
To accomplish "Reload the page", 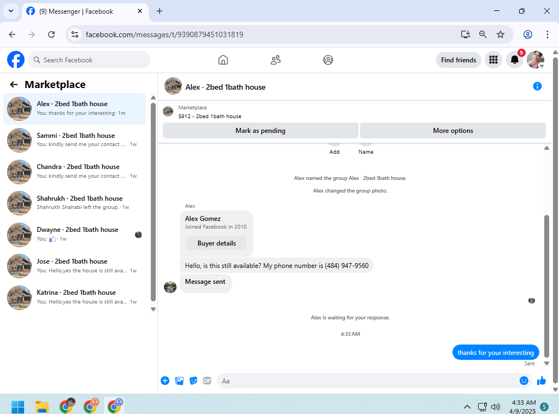I will coord(51,34).
